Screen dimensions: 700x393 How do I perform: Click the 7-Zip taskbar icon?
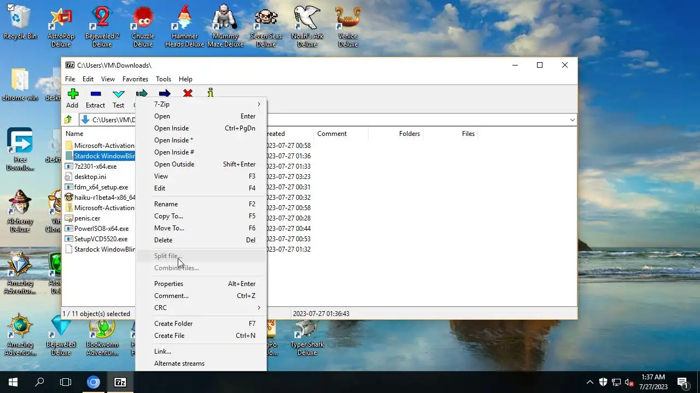120,382
